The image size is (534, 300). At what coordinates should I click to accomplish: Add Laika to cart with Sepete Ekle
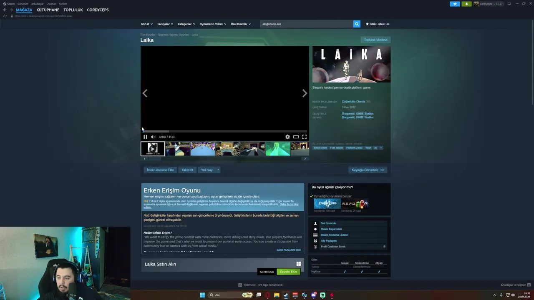point(288,272)
